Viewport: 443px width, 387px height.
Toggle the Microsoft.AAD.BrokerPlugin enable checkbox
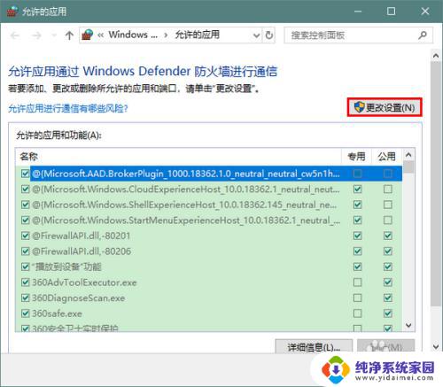click(26, 174)
